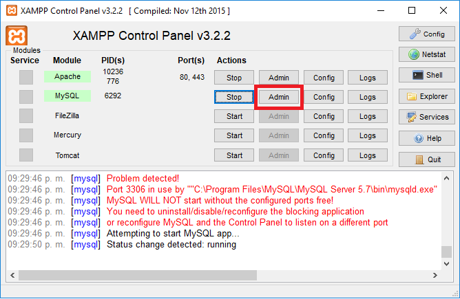This screenshot has width=460, height=299.
Task: Start the Mercury module
Action: 234,135
